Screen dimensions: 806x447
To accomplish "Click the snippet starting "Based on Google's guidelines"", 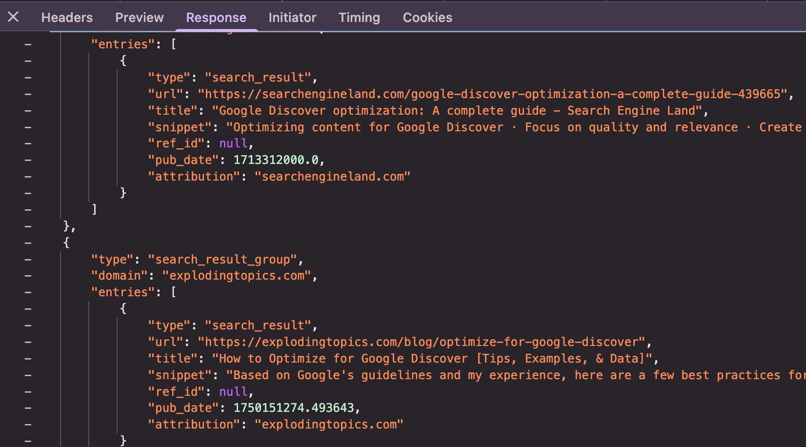I will tap(516, 375).
